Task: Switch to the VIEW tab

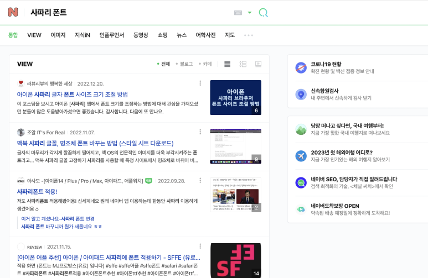Action: (x=34, y=35)
